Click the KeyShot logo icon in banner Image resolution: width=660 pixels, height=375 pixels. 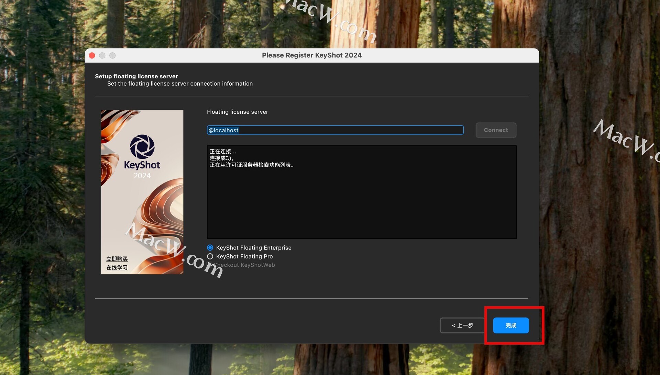click(x=142, y=147)
